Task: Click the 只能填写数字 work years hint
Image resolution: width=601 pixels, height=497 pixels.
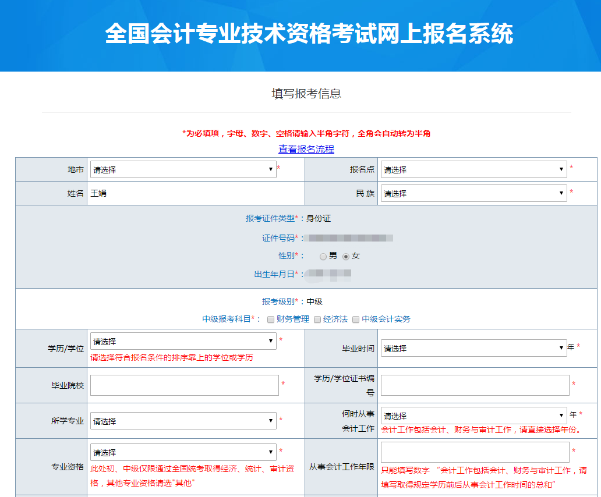Action: tap(484, 477)
